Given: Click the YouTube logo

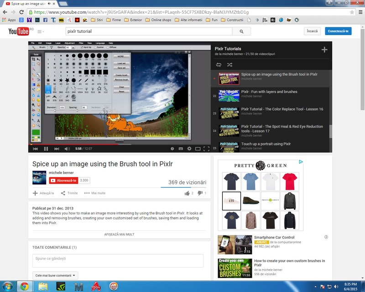Looking at the screenshot, I should coord(19,31).
